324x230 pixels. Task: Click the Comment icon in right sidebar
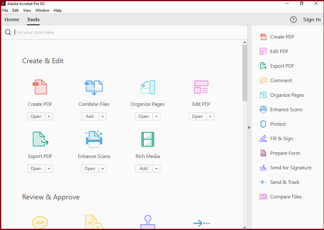tap(263, 80)
